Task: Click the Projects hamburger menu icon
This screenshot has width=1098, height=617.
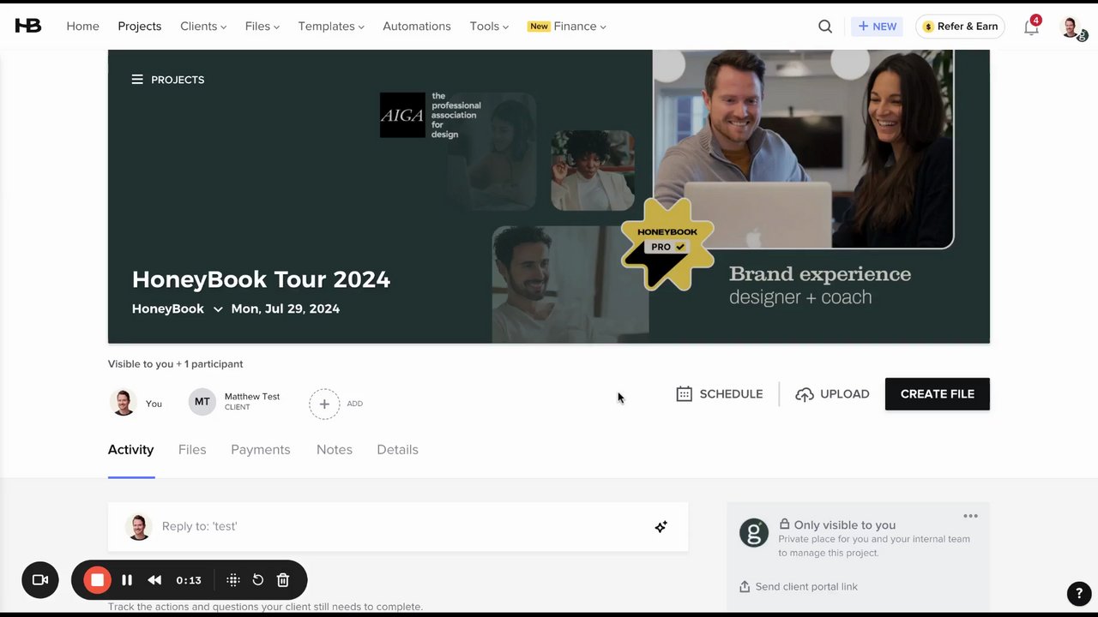Action: pyautogui.click(x=137, y=80)
